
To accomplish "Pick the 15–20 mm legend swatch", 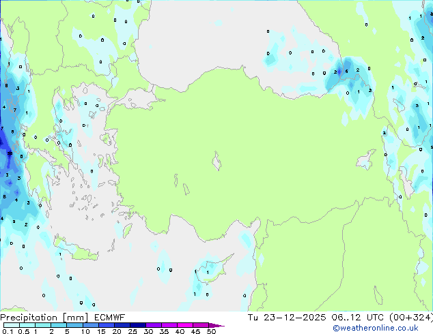I will point(106,325).
